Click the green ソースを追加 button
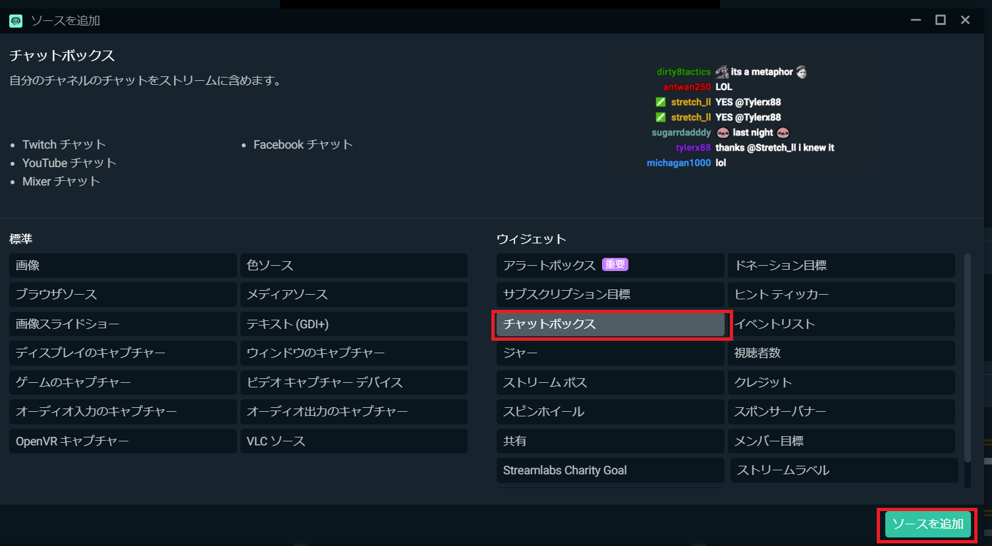The image size is (992, 546). [x=927, y=524]
